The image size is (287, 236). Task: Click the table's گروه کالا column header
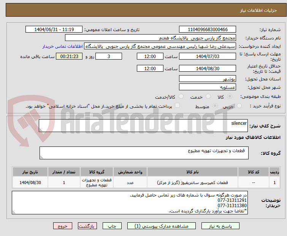coord(97,172)
